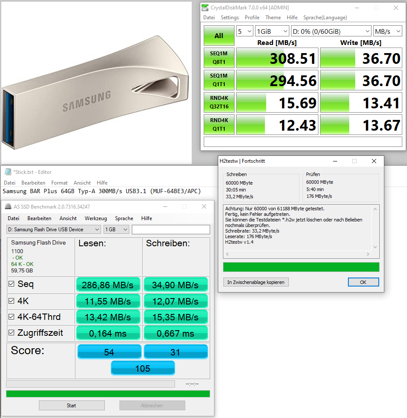Click the empty CrystalDiskMark comment field
This screenshot has width=407, height=418.
click(303, 142)
